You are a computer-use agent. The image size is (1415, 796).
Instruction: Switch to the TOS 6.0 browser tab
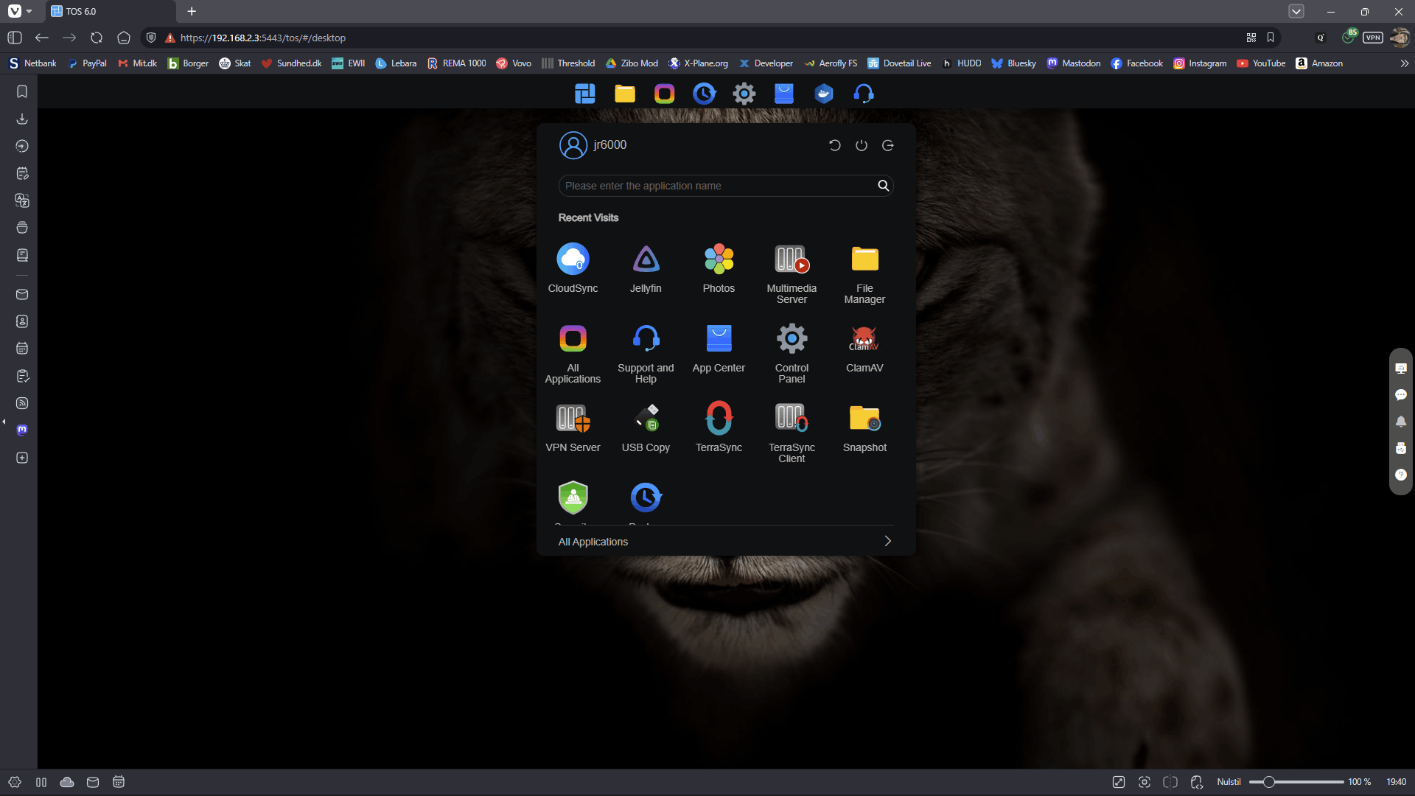81,11
